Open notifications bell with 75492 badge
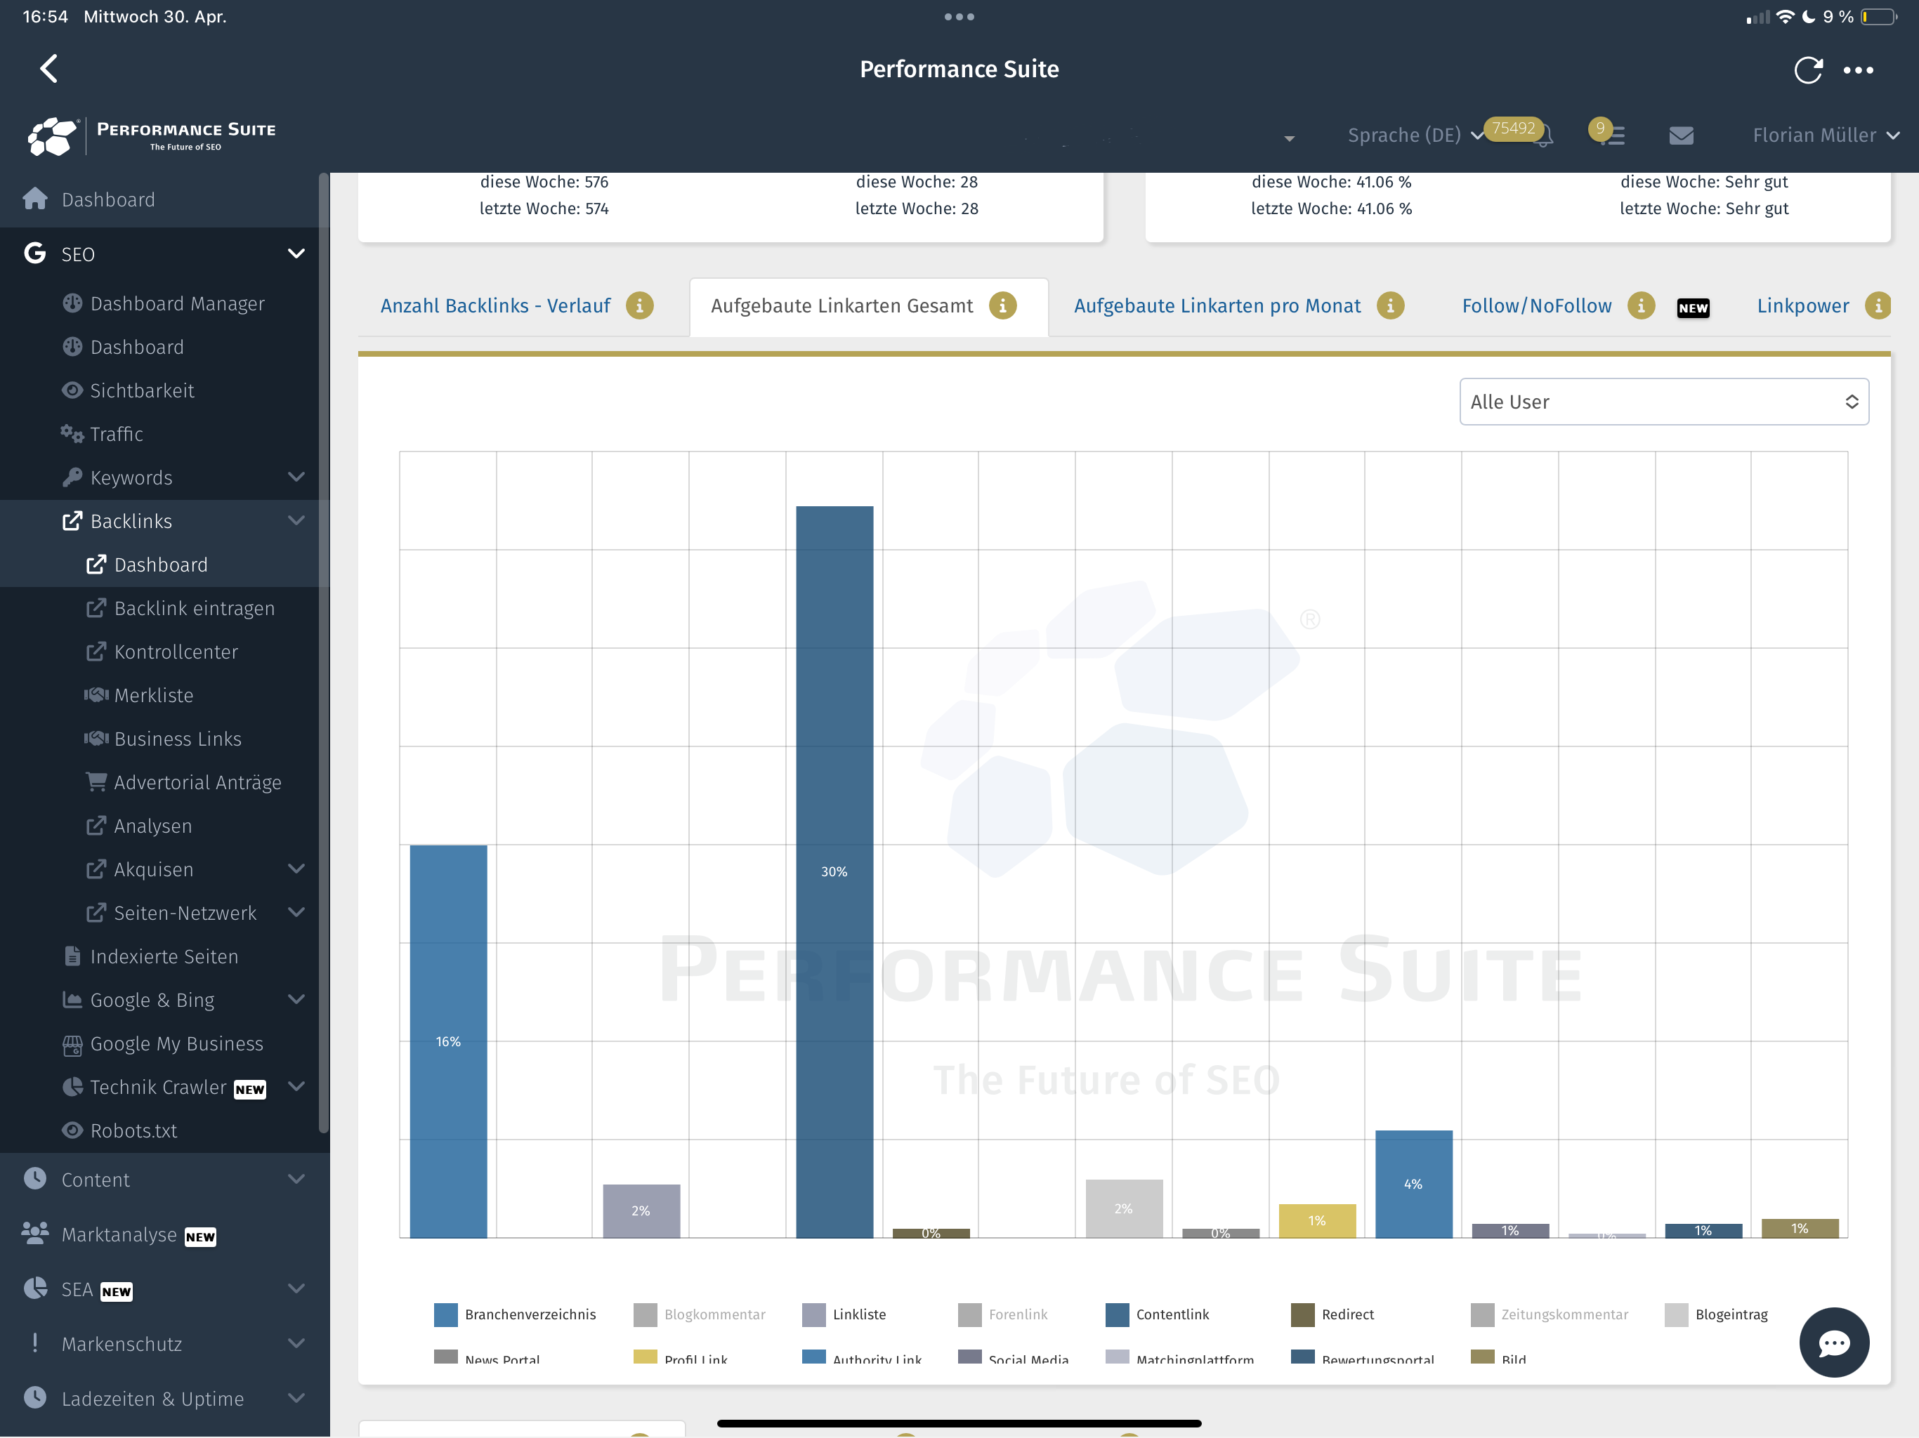 [1543, 136]
